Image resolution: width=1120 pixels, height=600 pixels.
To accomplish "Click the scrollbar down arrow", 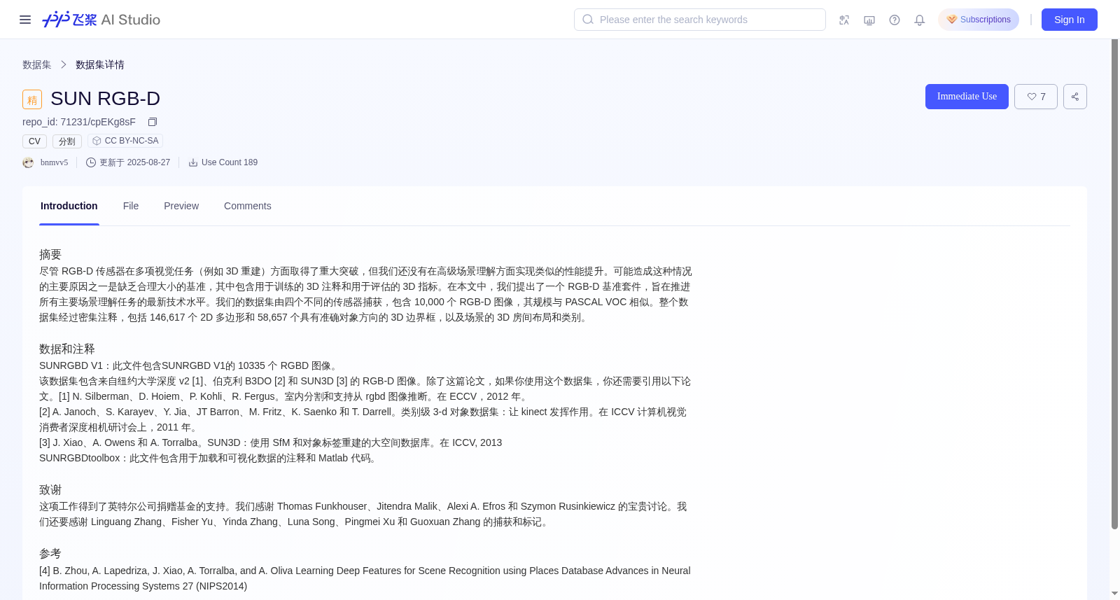I will click(x=1114, y=594).
